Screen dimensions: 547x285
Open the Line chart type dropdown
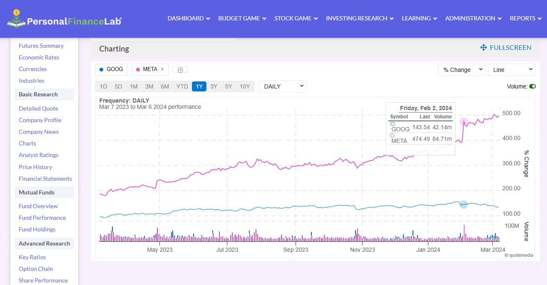pos(512,70)
